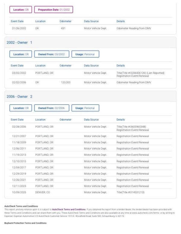This screenshot has height=234, width=181.
Task: Click the Title #0605965348 detail entry
Action: coord(131,127)
